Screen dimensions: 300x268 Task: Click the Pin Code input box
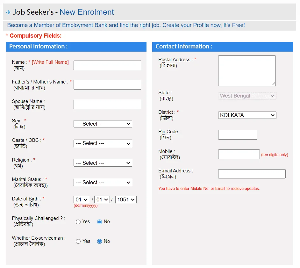237,134
